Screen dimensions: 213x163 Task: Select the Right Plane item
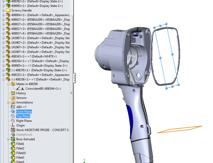coord(24,121)
